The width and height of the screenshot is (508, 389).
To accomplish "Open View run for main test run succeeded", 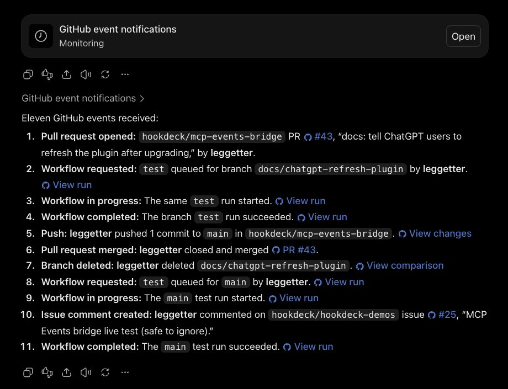I will pyautogui.click(x=308, y=347).
